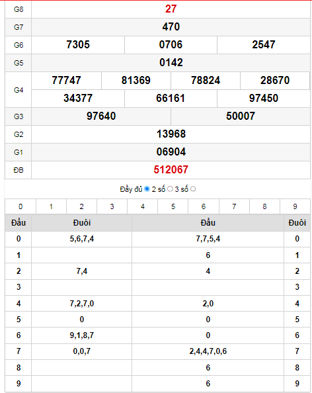Click the G4 result 81369

tap(136, 81)
